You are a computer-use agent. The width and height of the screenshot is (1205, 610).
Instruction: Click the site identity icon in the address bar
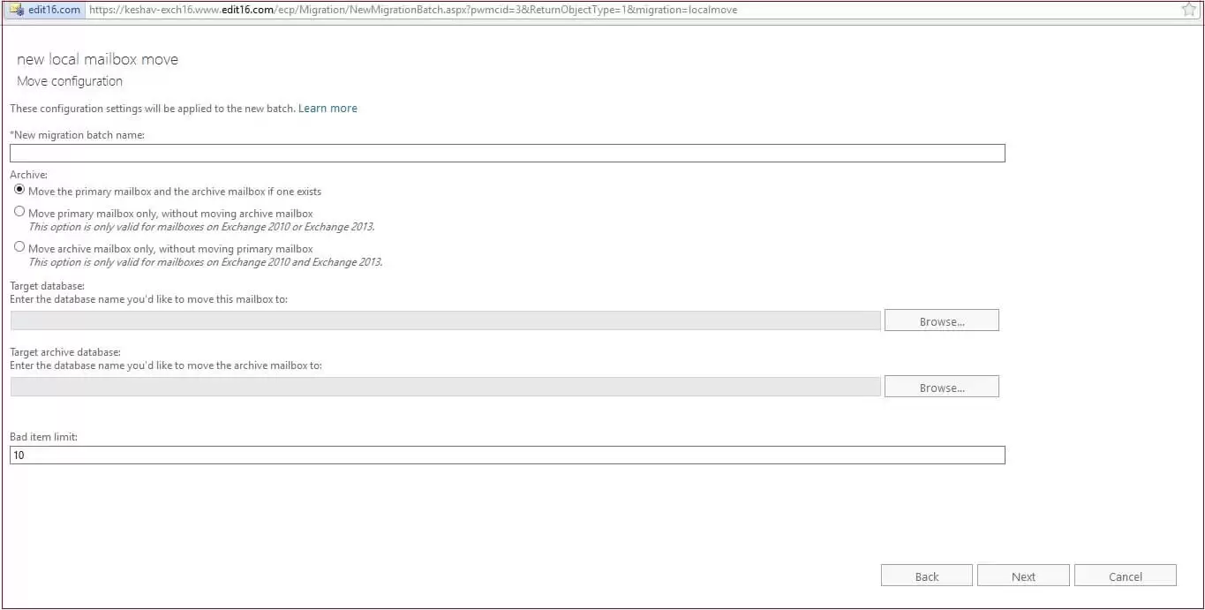click(x=16, y=10)
